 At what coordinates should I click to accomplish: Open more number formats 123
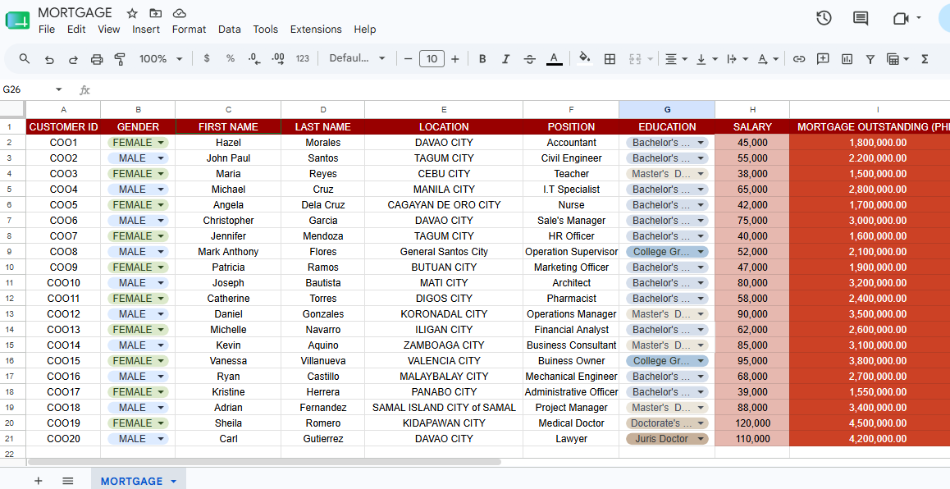coord(303,59)
